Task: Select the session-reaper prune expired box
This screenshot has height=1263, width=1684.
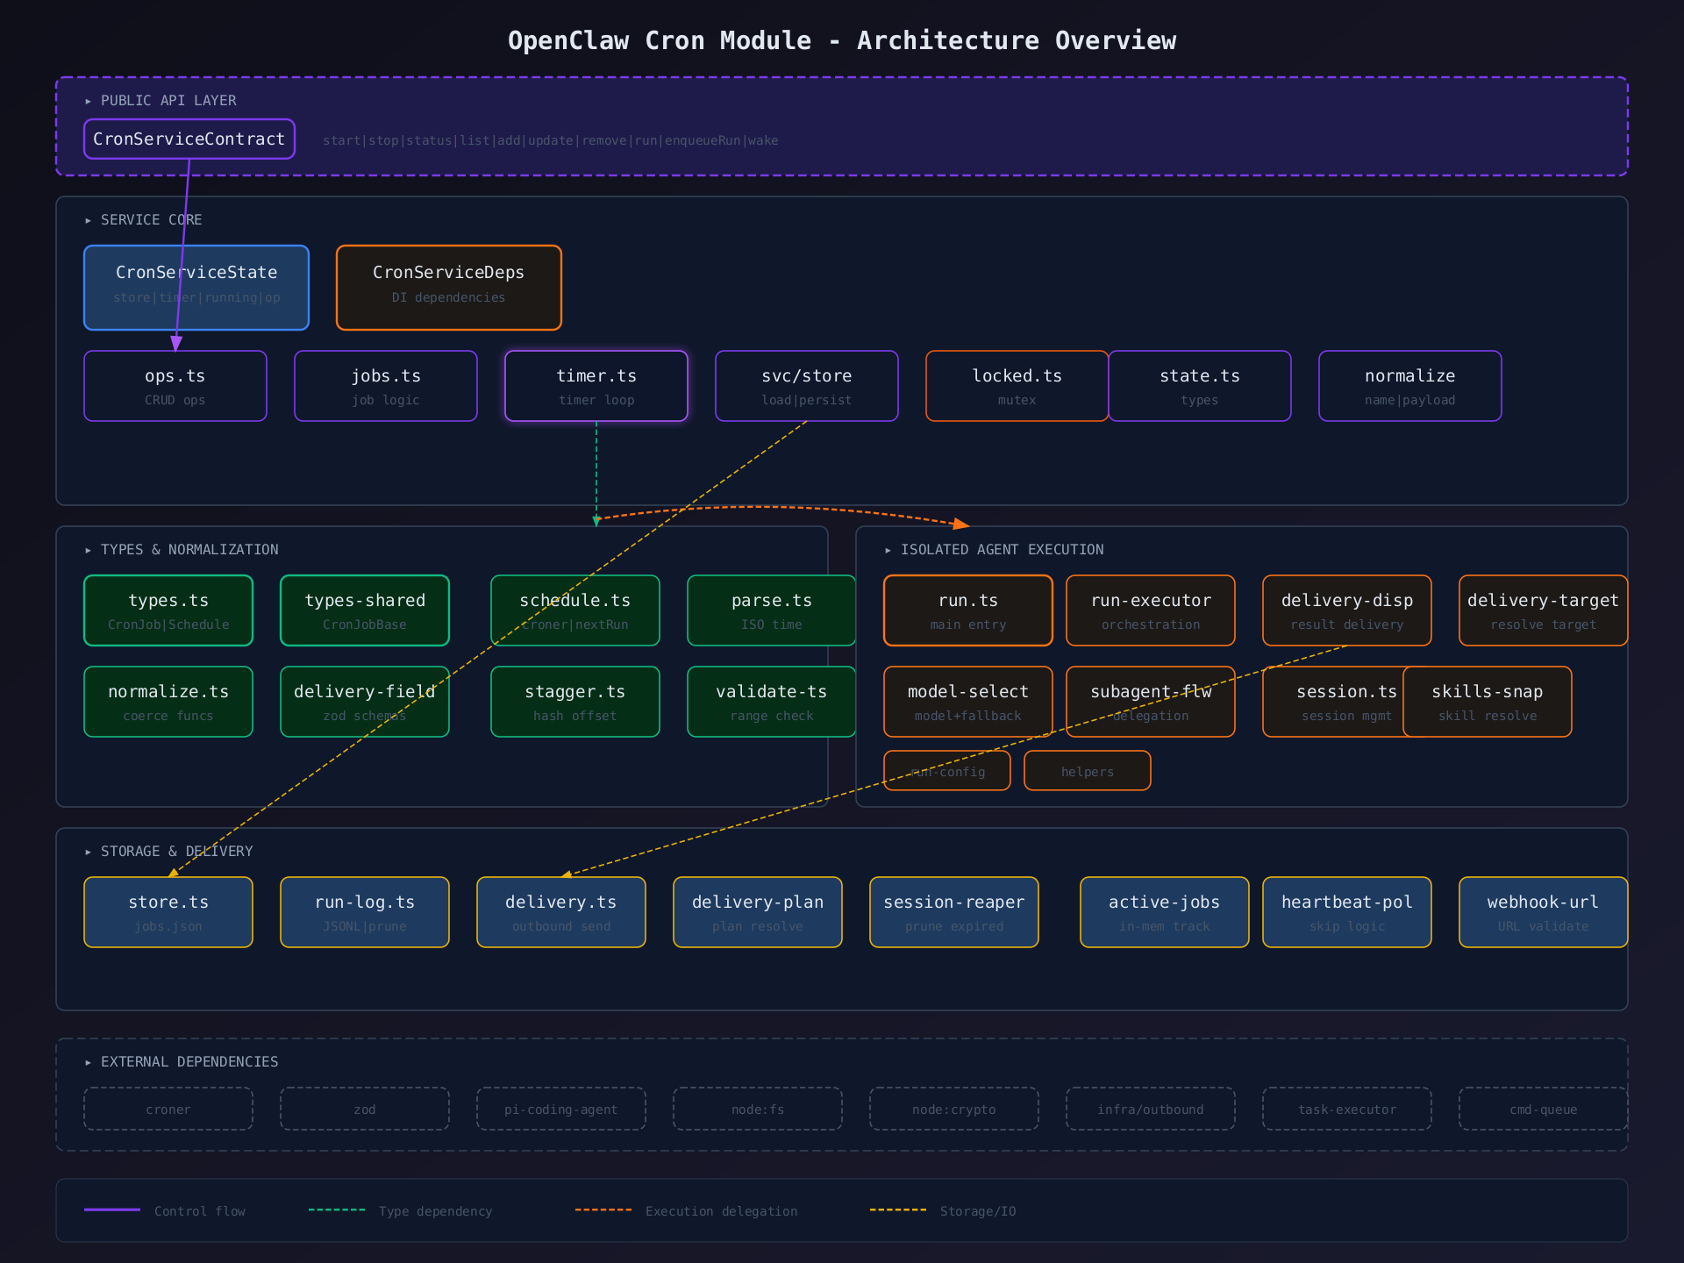Action: [954, 912]
